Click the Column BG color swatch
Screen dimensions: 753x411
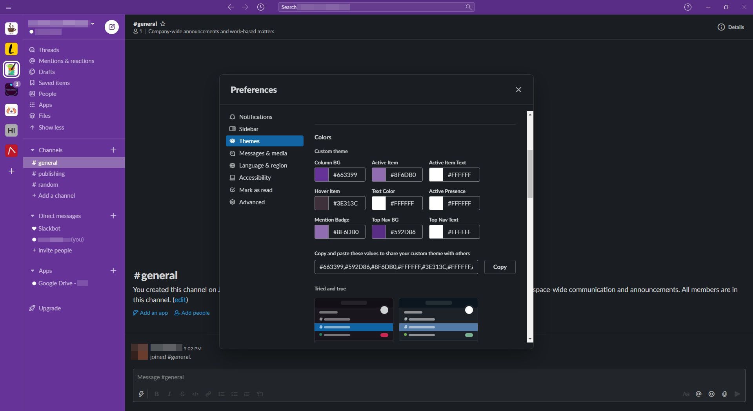tap(322, 175)
